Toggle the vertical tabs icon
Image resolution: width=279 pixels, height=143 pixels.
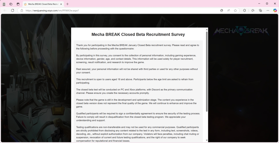click(18, 4)
